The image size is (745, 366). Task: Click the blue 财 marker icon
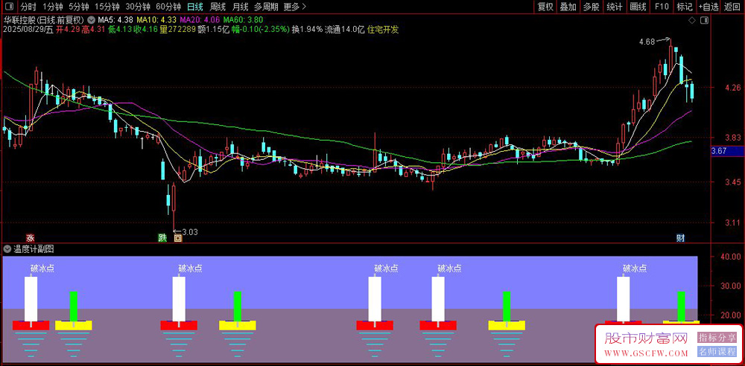(681, 238)
